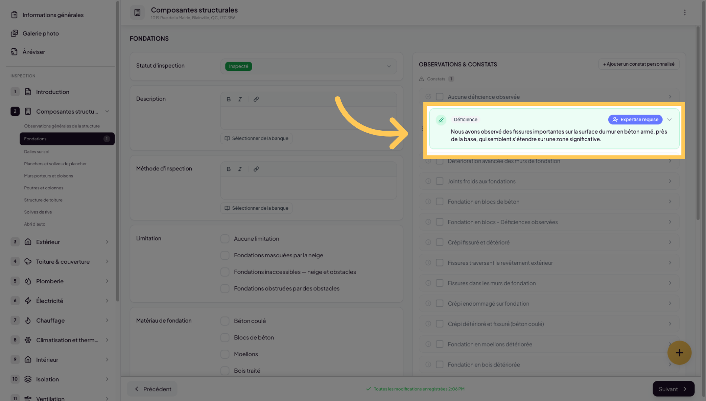Expand the Crépi fissuré et détérioré row
The image size is (706, 401).
670,242
